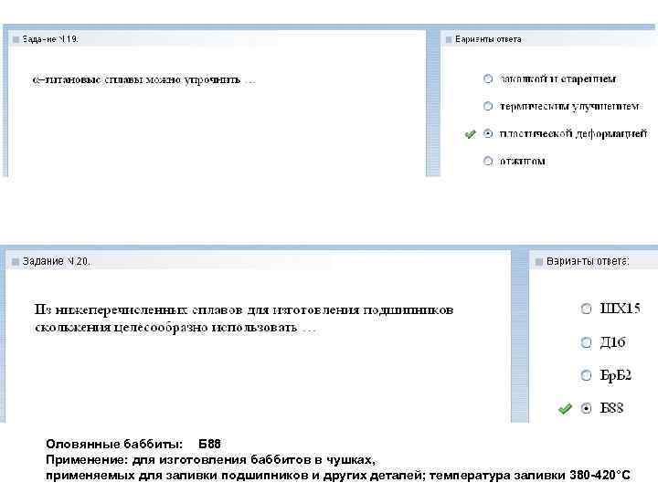This screenshot has width=658, height=493.
Task: Click the green checkmark beside Б88
Action: [x=566, y=408]
